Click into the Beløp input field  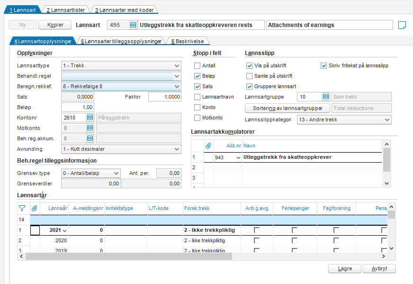(78, 107)
